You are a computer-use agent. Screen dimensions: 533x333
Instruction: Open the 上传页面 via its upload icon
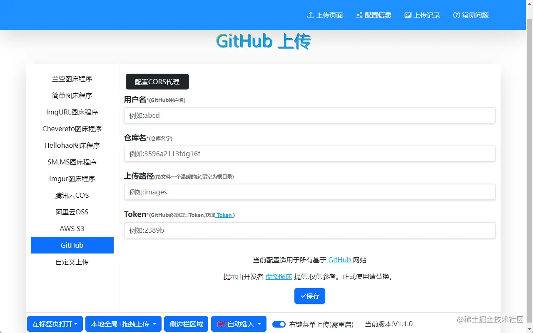point(310,15)
